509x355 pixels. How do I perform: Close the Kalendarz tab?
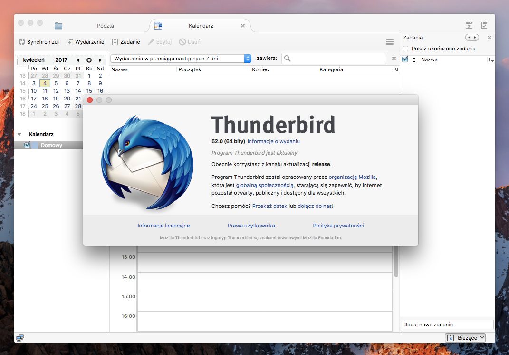243,26
